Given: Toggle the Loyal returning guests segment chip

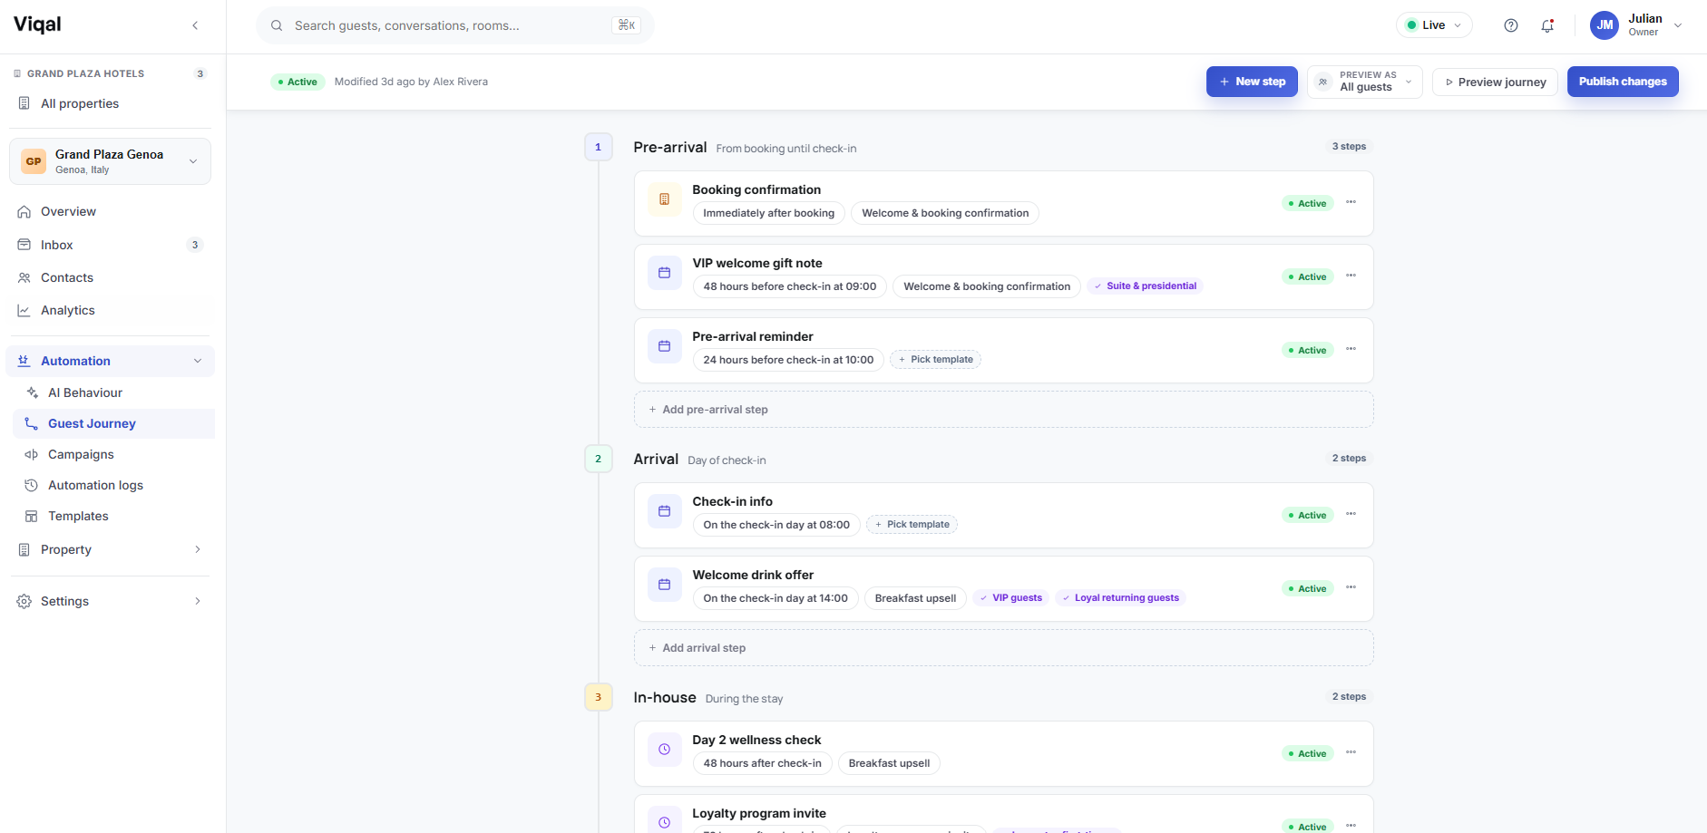Looking at the screenshot, I should coord(1121,598).
